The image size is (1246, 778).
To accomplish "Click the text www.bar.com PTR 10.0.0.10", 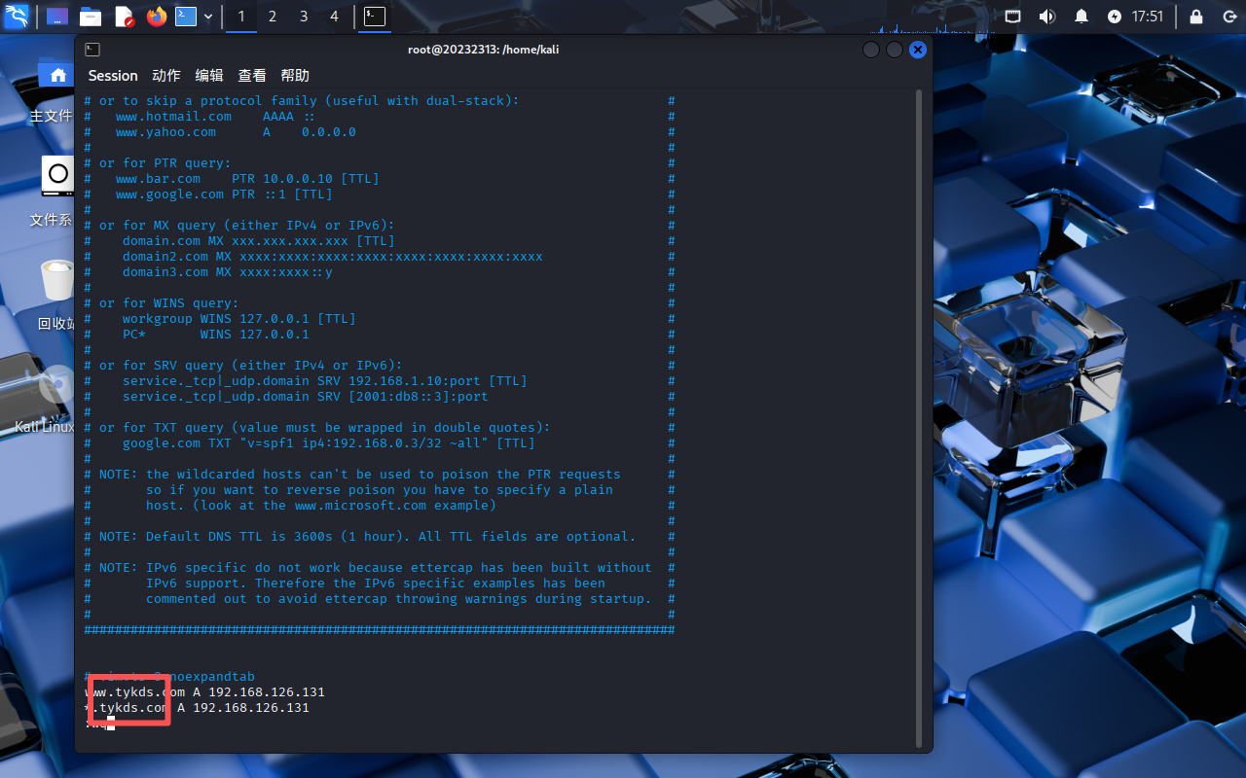I will click(x=224, y=179).
